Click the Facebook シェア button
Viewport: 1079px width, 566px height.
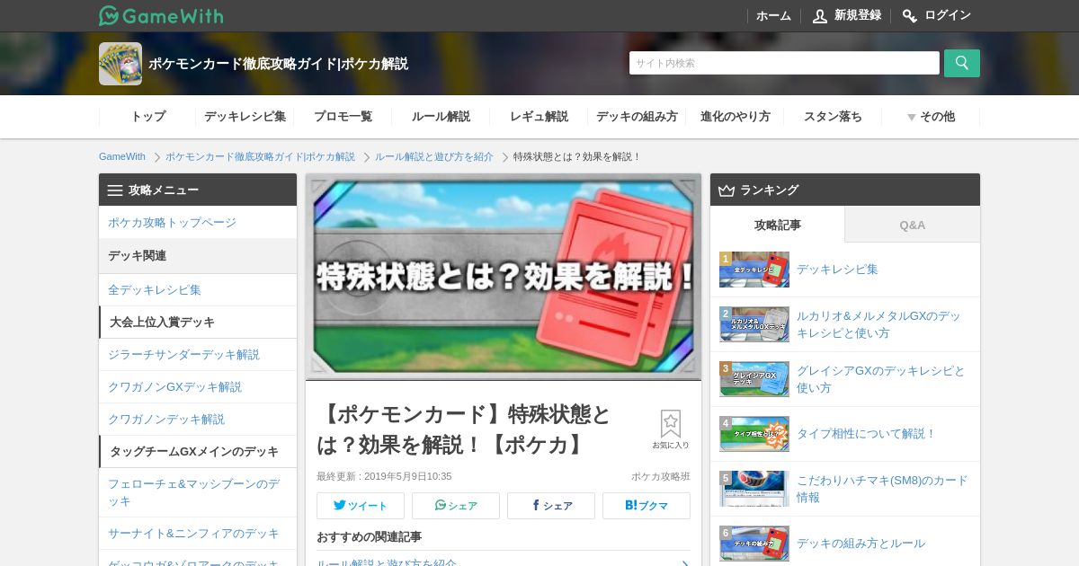pos(551,505)
